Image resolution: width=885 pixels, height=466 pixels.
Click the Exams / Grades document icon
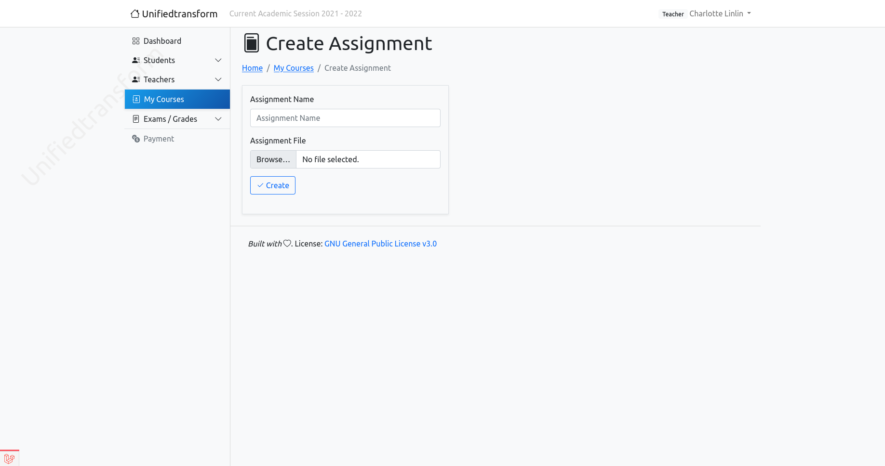pyautogui.click(x=136, y=119)
